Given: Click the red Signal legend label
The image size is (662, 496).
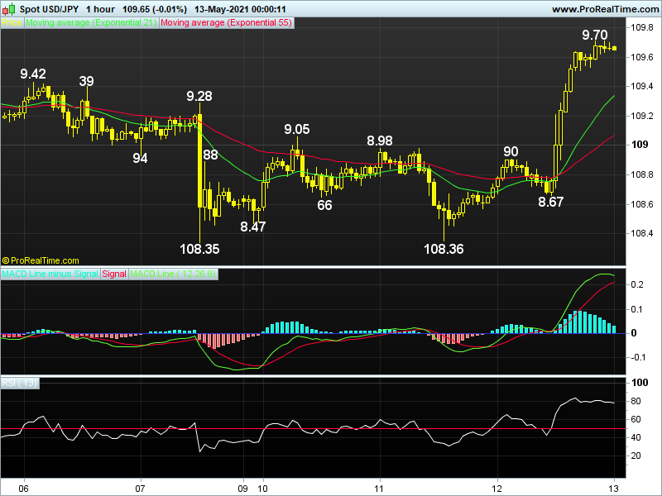Looking at the screenshot, I should [114, 274].
